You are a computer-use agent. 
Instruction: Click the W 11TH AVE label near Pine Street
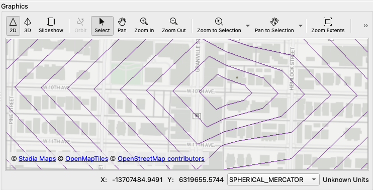57,141
